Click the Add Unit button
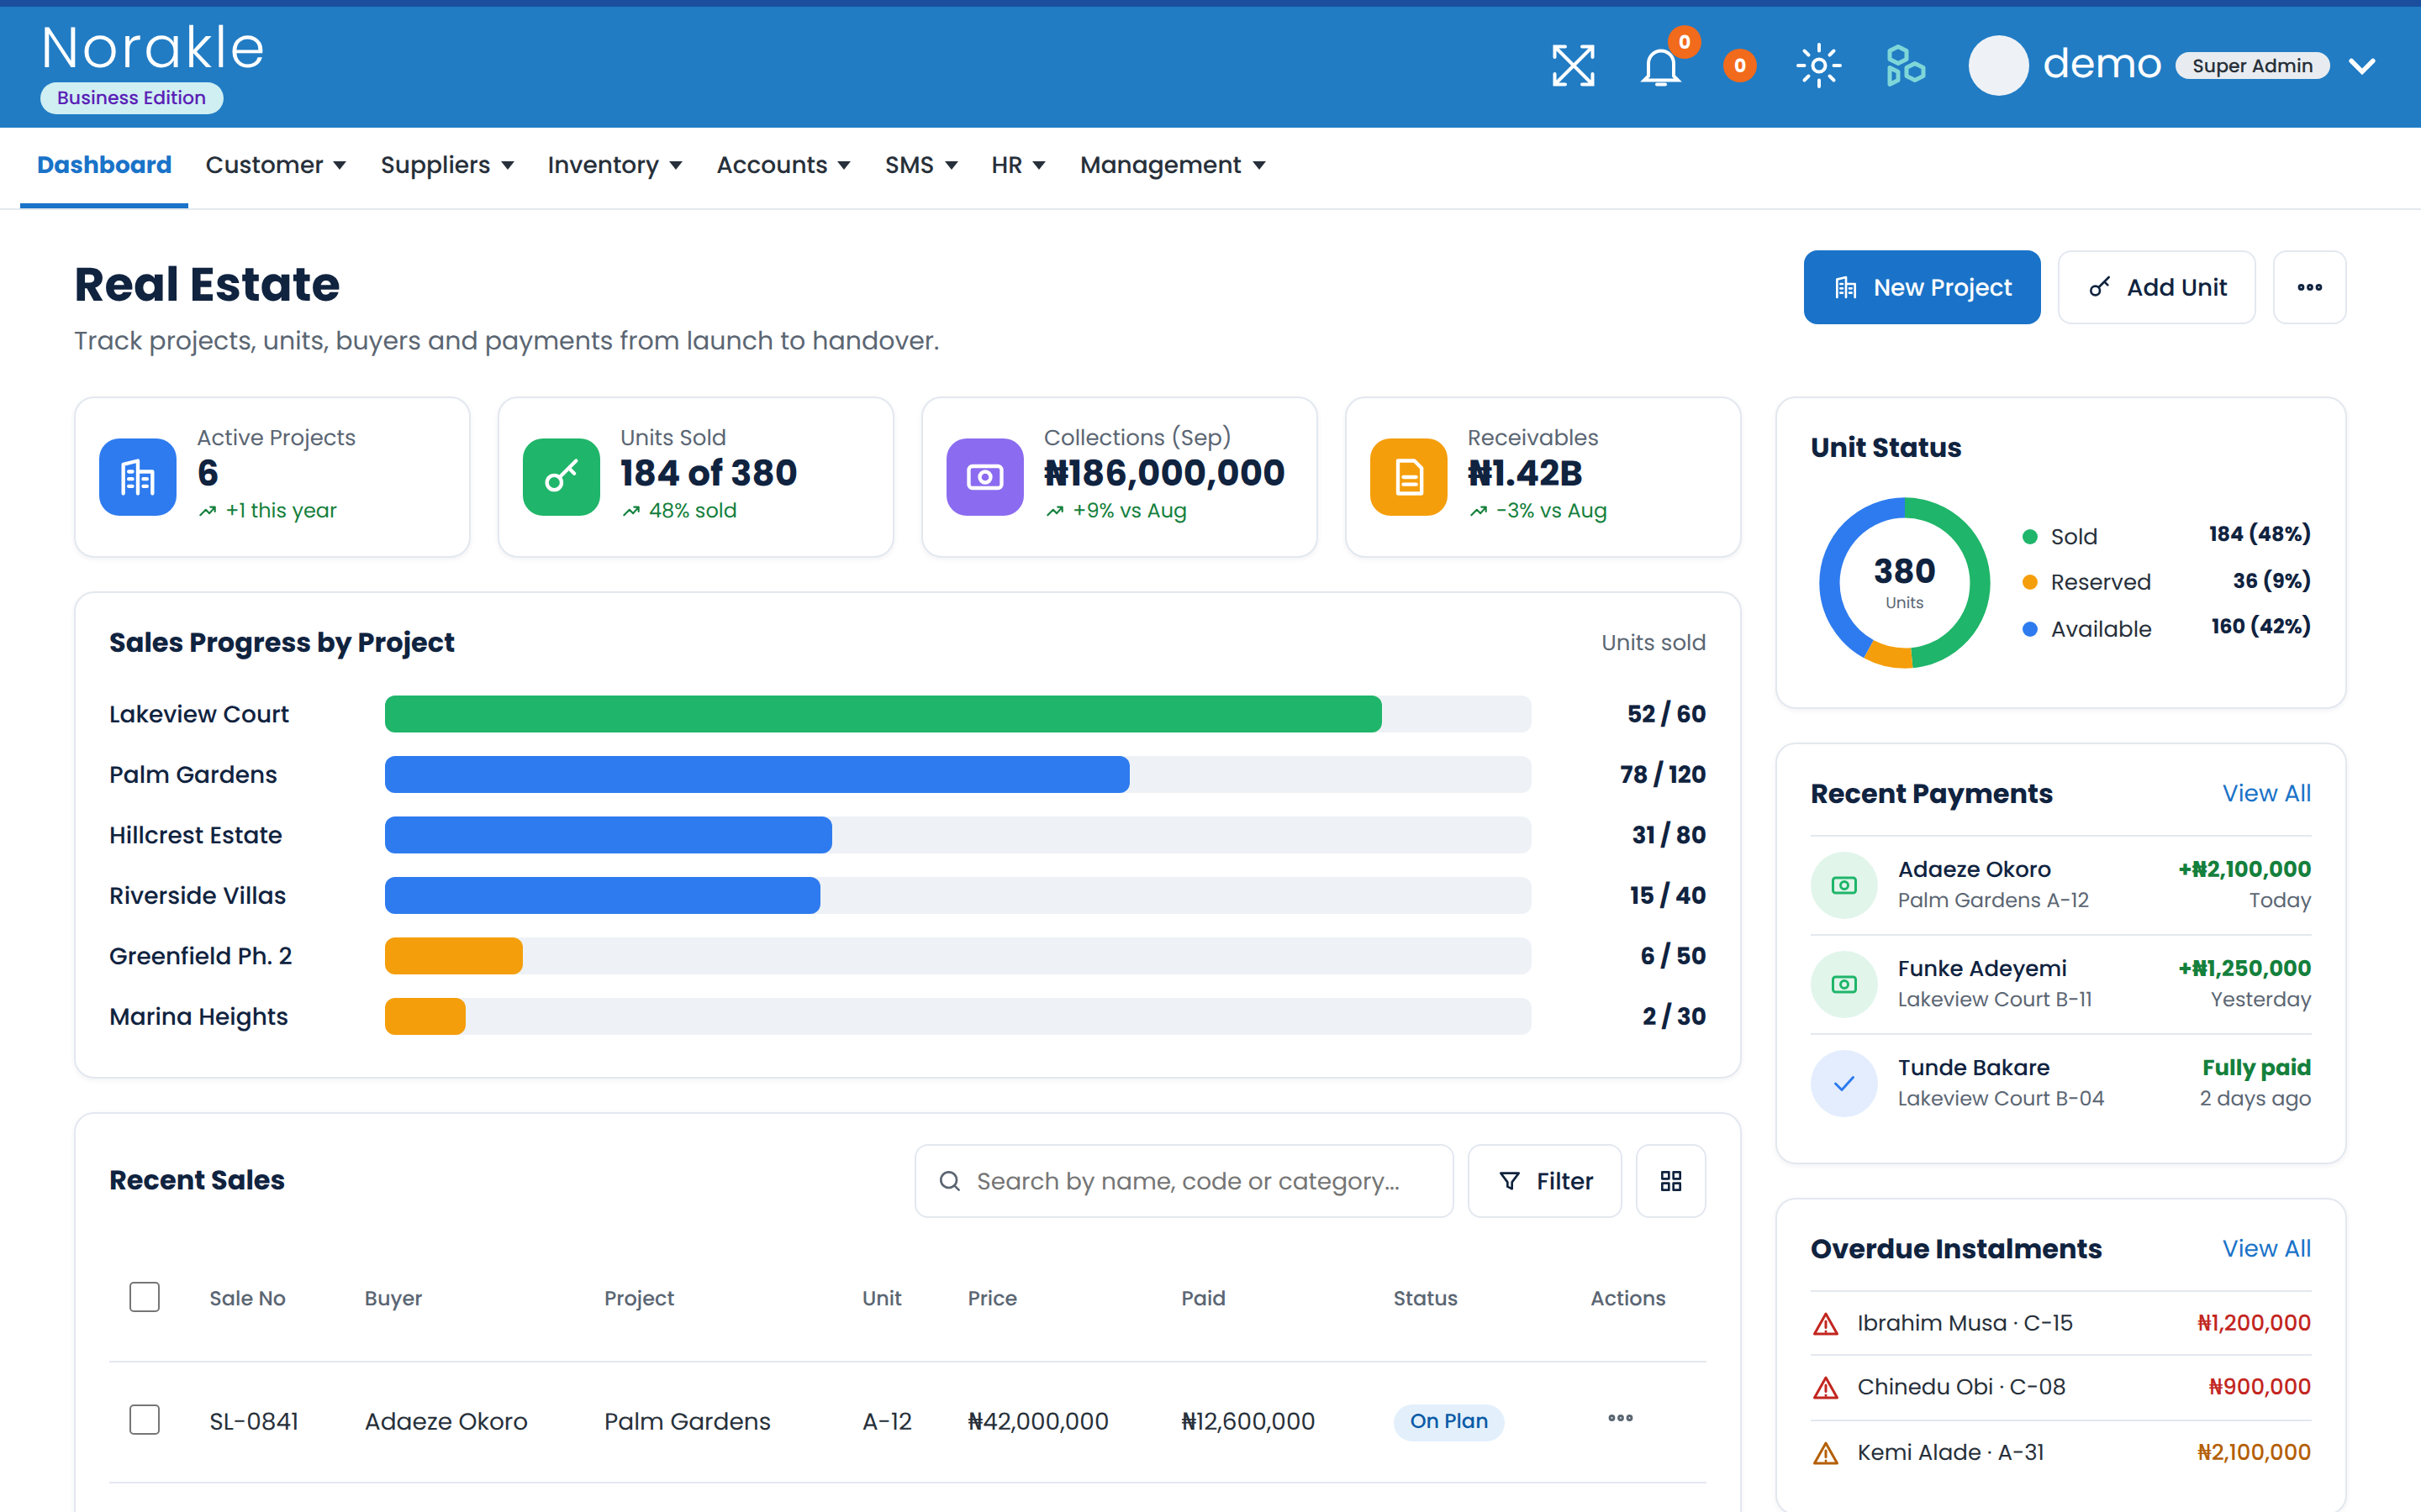This screenshot has width=2421, height=1512. [x=2156, y=287]
